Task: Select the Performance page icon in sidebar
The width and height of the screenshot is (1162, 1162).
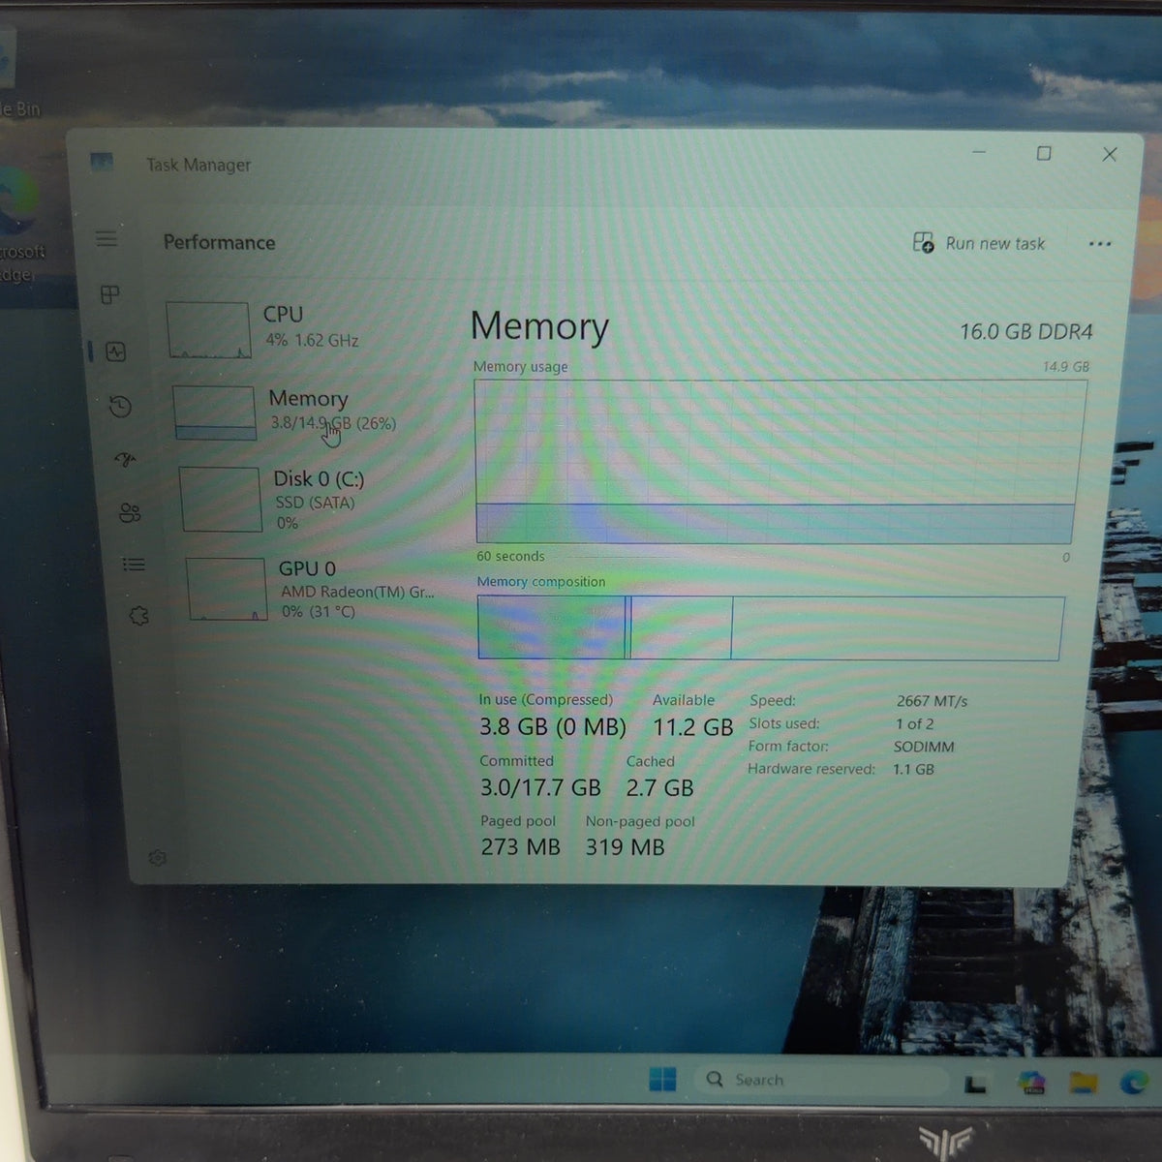Action: [116, 352]
